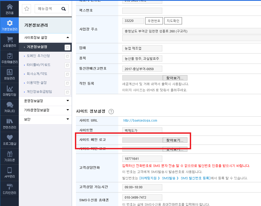The width and height of the screenshot is (261, 206).
Task: Click the 고객상담 가능시간 input field
Action: [x=142, y=187]
